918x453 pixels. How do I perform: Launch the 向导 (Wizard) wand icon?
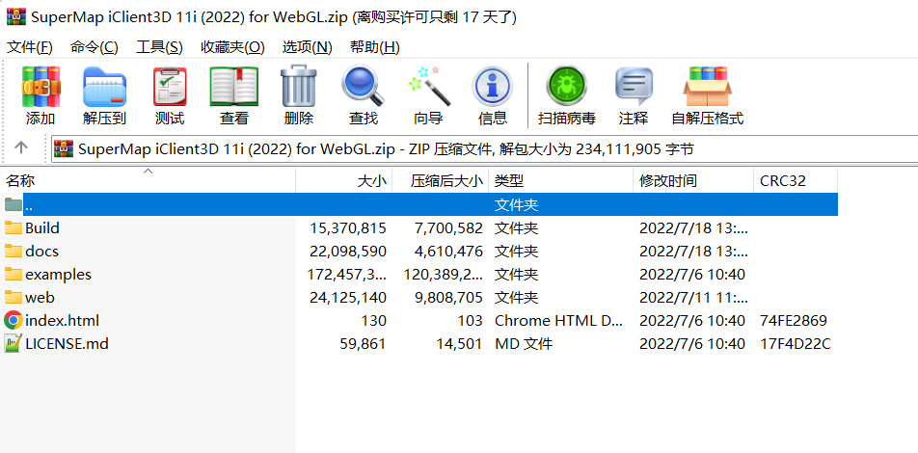point(428,86)
